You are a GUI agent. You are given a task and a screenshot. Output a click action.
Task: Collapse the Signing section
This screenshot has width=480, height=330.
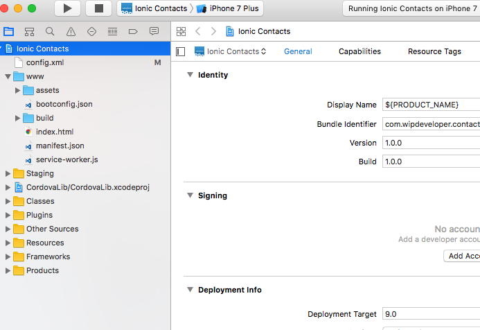[190, 196]
